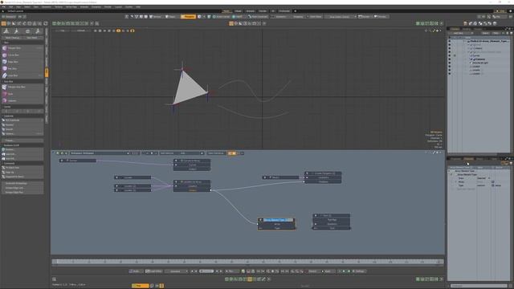Click the orange active Properties panel tab
This screenshot has width=514, height=289.
[469, 159]
